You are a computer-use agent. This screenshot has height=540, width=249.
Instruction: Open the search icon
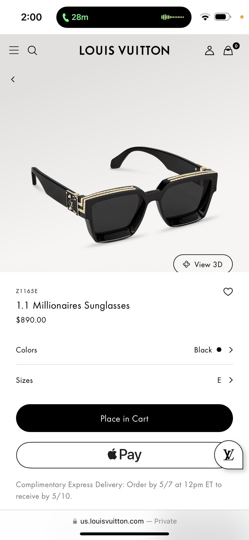[x=32, y=51]
